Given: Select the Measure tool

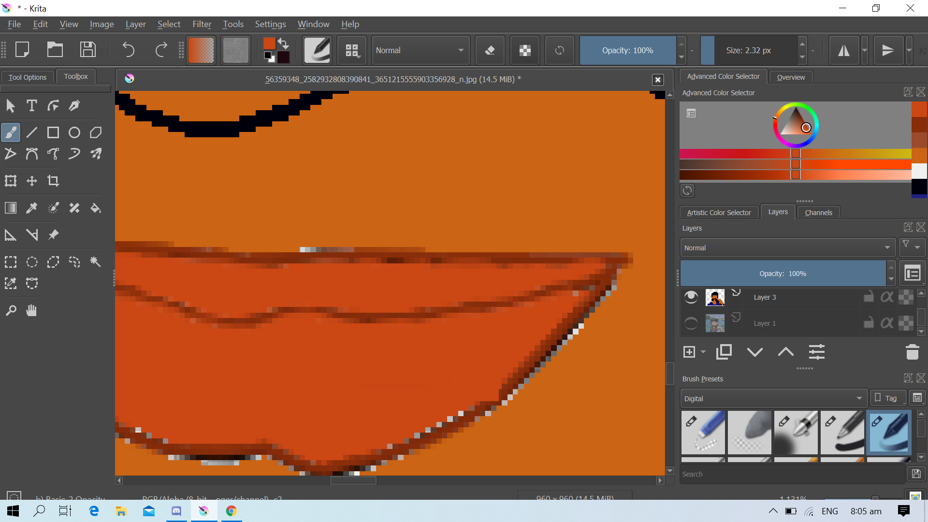Looking at the screenshot, I should pyautogui.click(x=32, y=235).
